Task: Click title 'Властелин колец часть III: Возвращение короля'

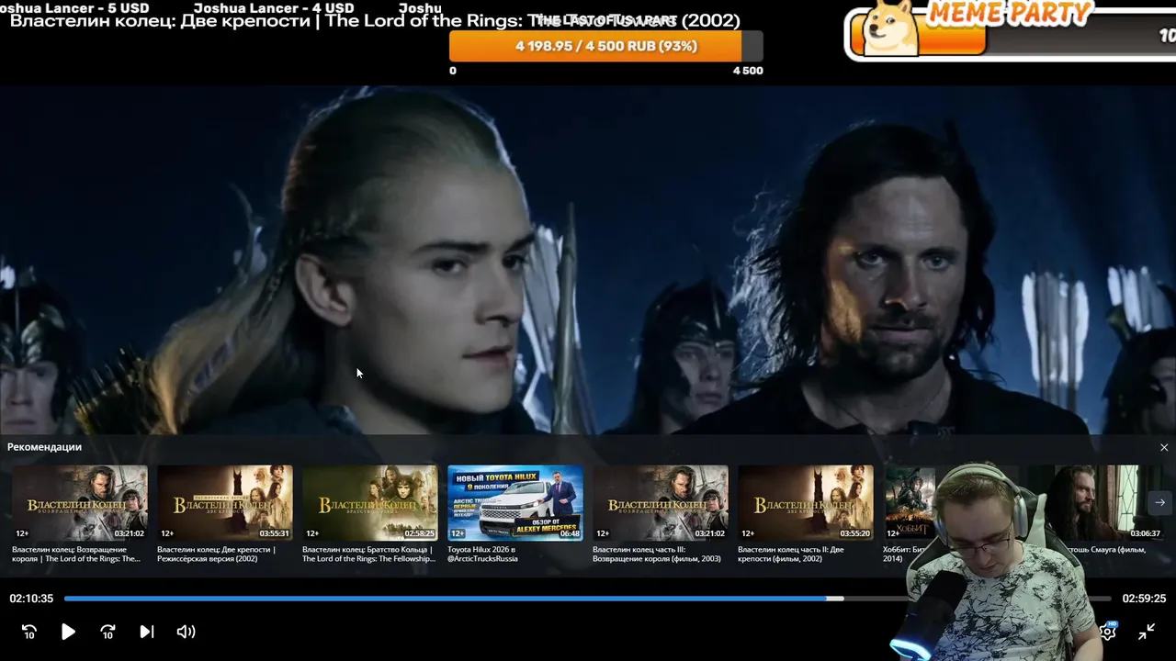Action: pos(657,554)
